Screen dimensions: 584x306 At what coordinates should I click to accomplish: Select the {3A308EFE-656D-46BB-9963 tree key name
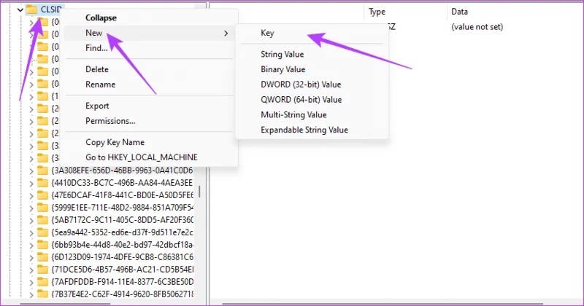click(x=123, y=170)
